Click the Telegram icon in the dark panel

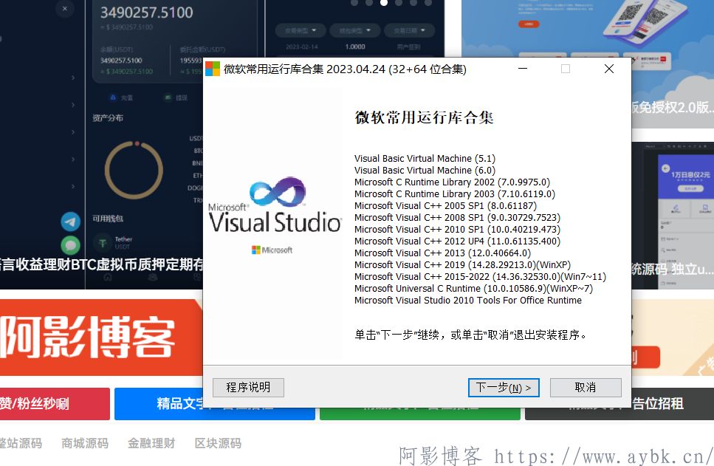(x=71, y=222)
